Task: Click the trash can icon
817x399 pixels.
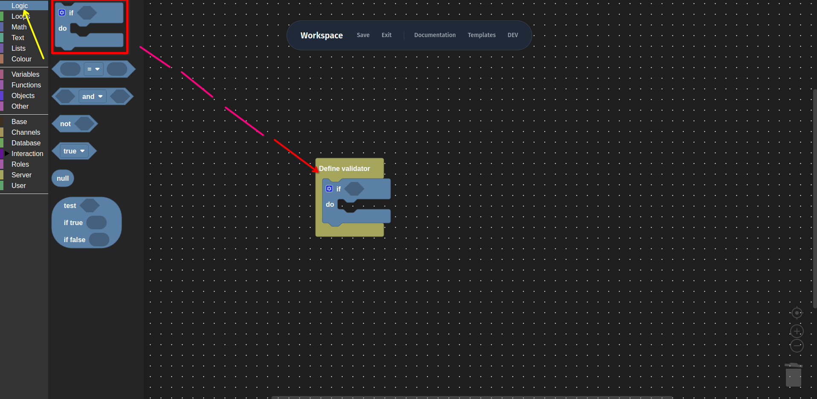Action: point(794,375)
